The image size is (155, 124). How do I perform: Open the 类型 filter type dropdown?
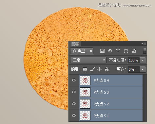[x=82, y=51]
